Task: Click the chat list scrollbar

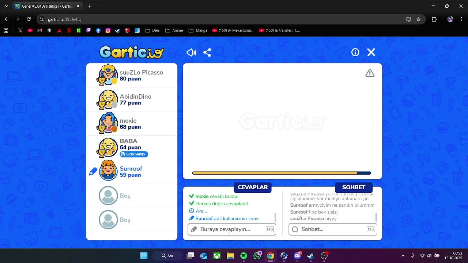Action: click(x=376, y=218)
